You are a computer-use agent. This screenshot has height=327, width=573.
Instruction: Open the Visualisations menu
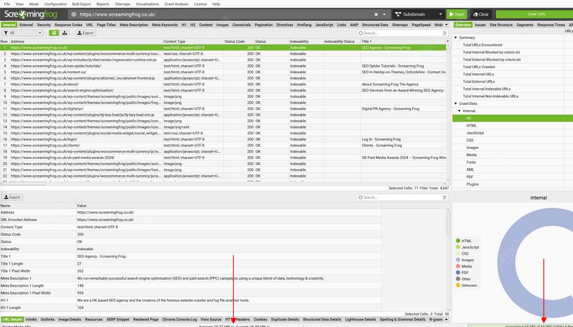point(147,4)
